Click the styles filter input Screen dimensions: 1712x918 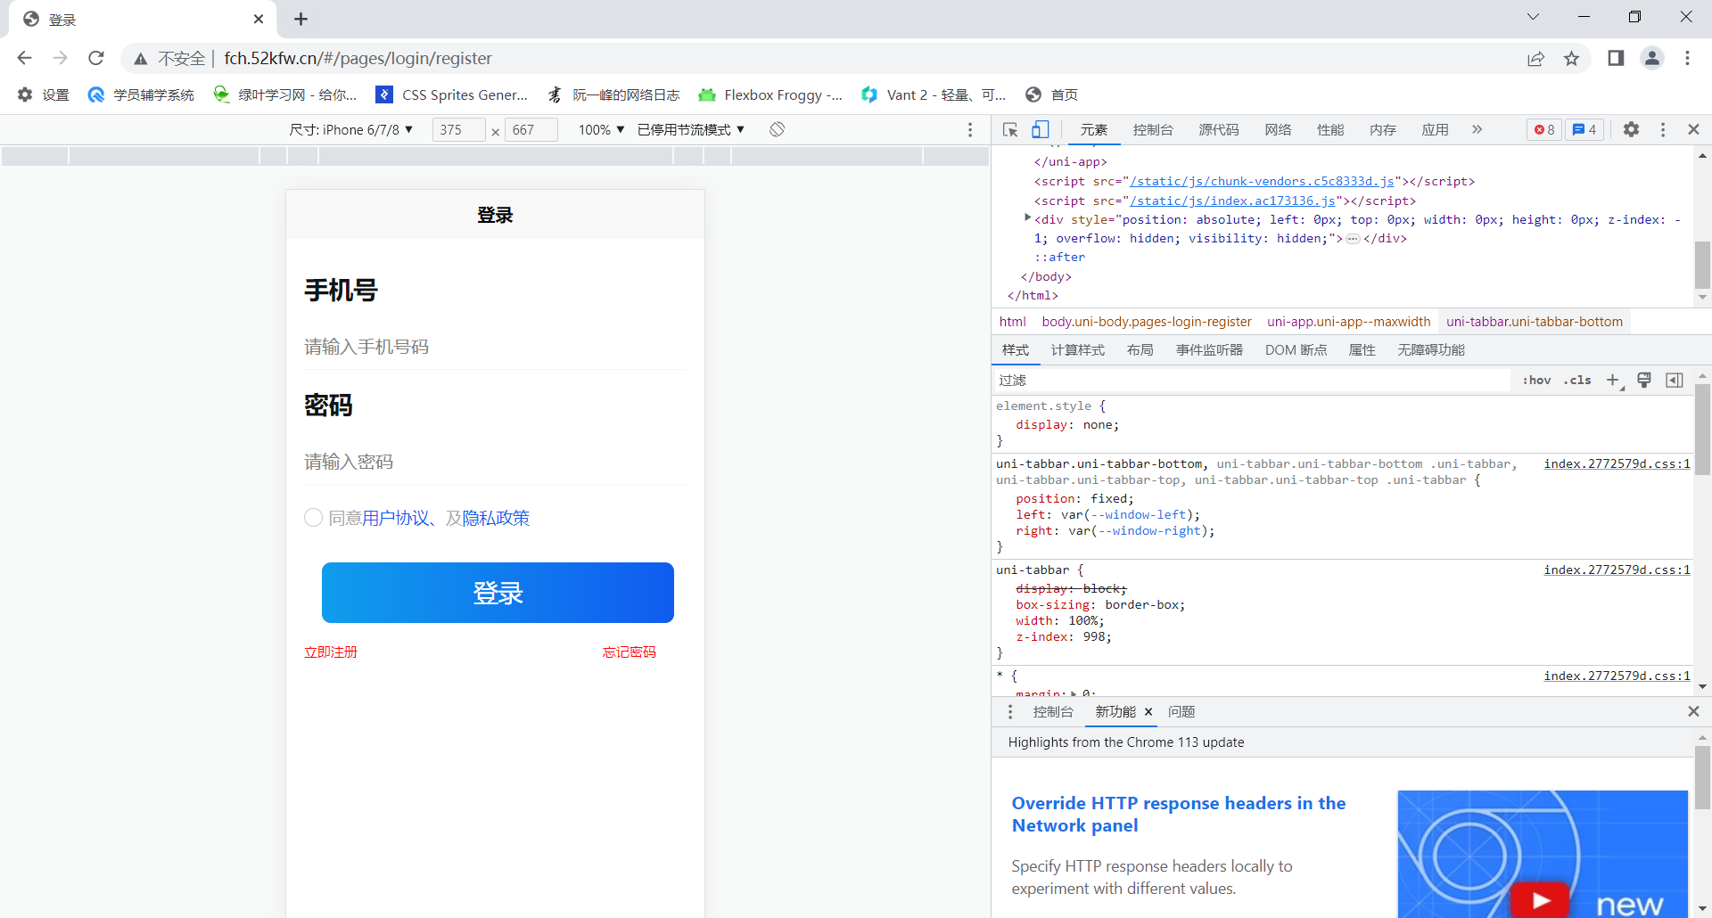[1253, 381]
